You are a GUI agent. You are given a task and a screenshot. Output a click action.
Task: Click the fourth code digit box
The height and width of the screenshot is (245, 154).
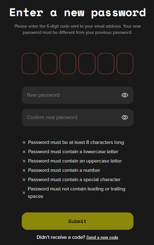coord(87,64)
